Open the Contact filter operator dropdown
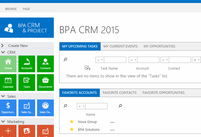201x137 pixels. [165, 60]
